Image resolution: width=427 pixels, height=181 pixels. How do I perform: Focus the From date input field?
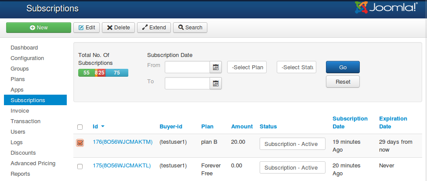click(x=187, y=67)
